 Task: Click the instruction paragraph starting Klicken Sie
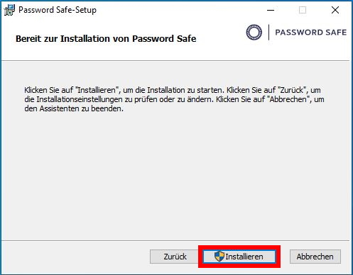(x=174, y=99)
